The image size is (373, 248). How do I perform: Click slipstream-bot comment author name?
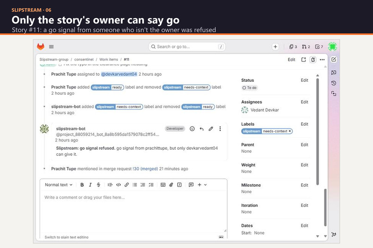71,129
